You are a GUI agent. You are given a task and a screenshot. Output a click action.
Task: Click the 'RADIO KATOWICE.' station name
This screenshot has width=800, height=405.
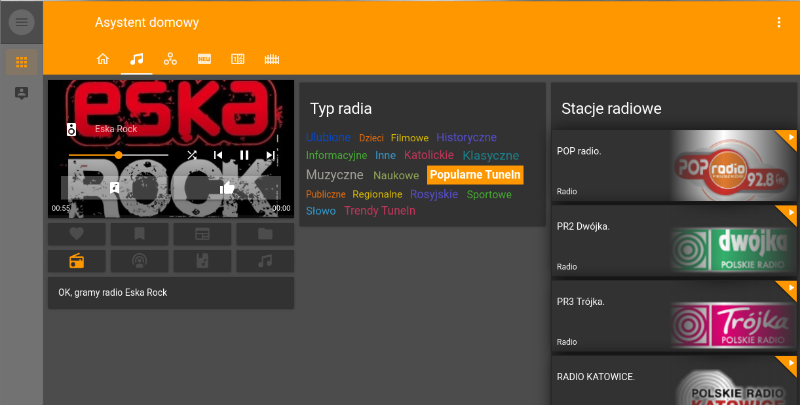tap(596, 377)
